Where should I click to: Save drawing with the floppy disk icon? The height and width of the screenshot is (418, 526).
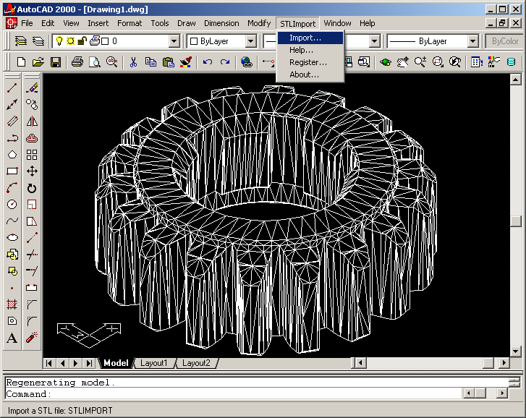click(x=56, y=62)
